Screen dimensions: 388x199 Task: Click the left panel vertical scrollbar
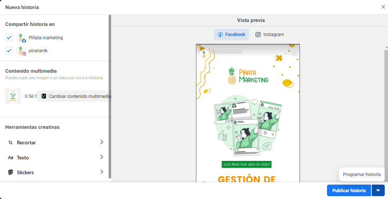coord(110,96)
